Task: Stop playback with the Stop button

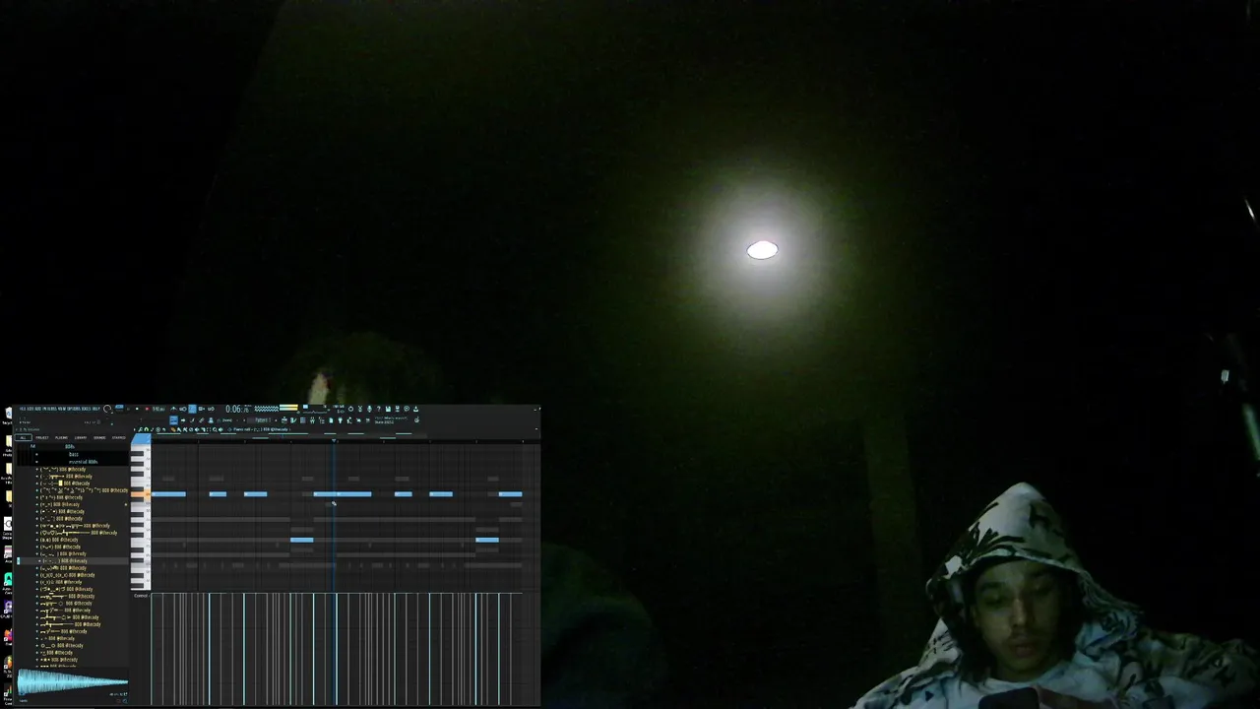Action: (137, 409)
